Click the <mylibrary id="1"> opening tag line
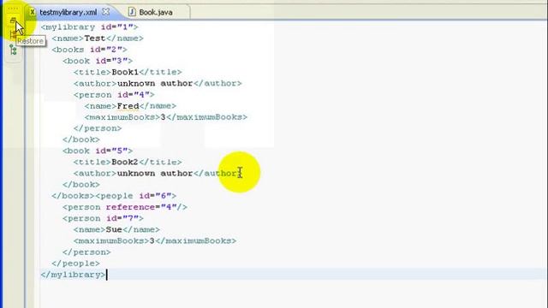 point(89,27)
